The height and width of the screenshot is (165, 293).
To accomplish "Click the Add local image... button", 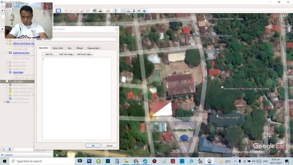I will click(84, 54).
